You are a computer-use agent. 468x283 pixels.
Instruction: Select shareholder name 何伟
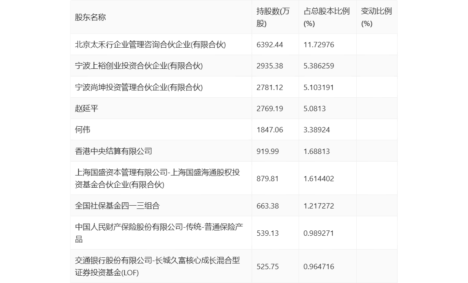pos(83,130)
